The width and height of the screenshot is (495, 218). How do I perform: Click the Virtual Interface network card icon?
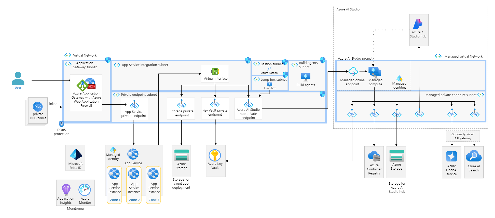point(215,71)
